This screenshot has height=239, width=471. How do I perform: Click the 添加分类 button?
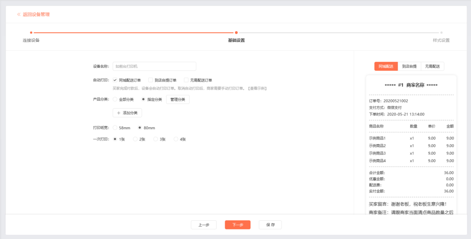coord(127,113)
